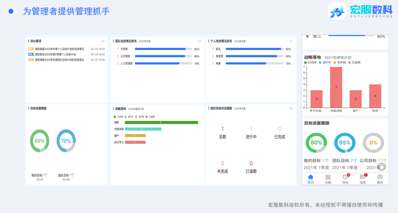Toggle the 进行中 legend in 战略落地 chart
The image size is (398, 213).
(129, 116)
